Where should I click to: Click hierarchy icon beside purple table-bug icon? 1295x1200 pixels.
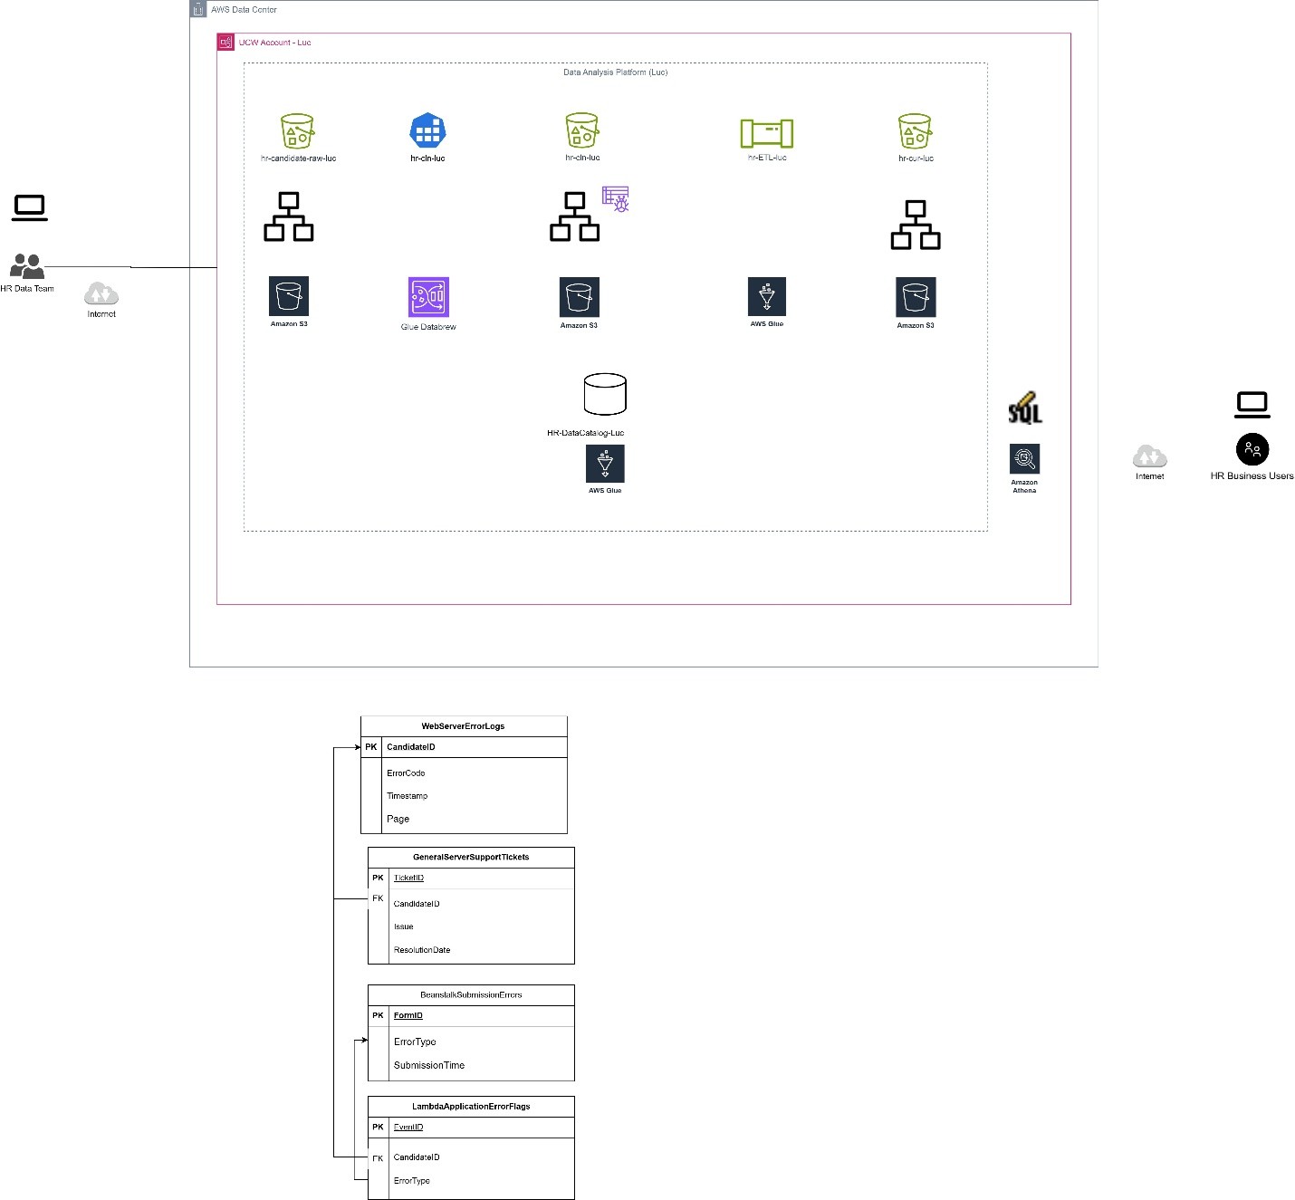[575, 216]
